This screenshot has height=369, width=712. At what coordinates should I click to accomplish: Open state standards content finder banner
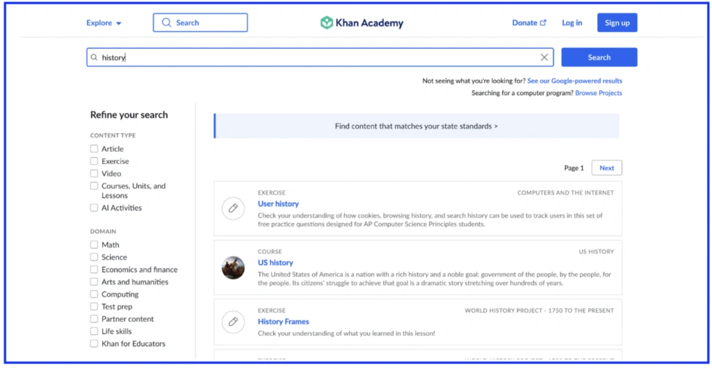416,126
